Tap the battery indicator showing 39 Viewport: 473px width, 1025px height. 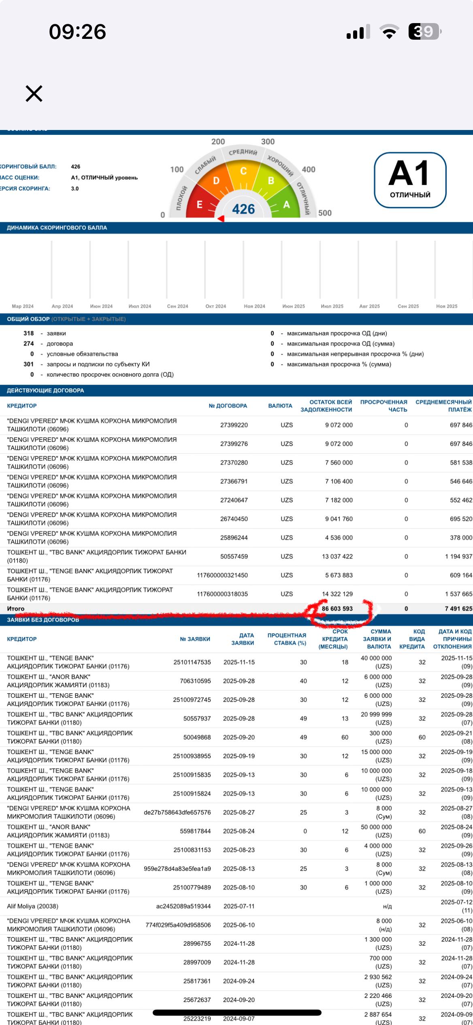point(424,32)
